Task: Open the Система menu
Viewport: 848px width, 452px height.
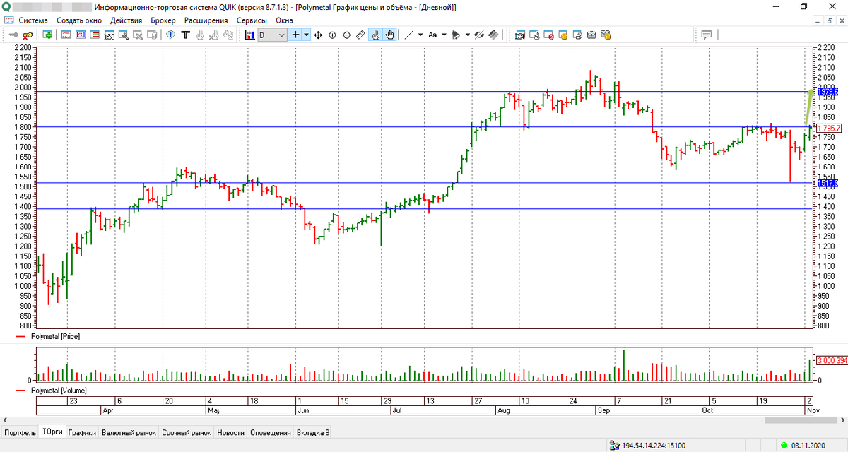Action: (x=34, y=20)
